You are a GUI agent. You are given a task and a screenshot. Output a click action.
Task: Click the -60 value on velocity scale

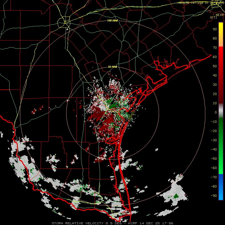[214, 168]
